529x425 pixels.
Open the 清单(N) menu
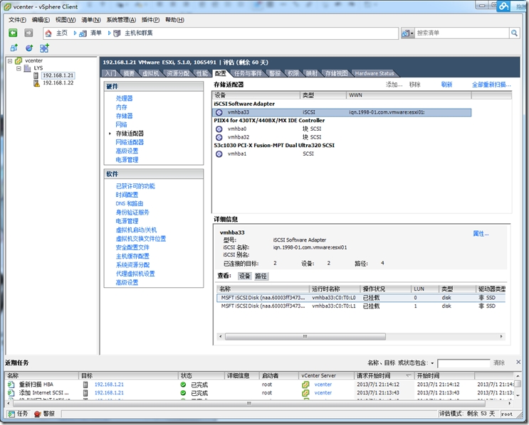click(91, 20)
